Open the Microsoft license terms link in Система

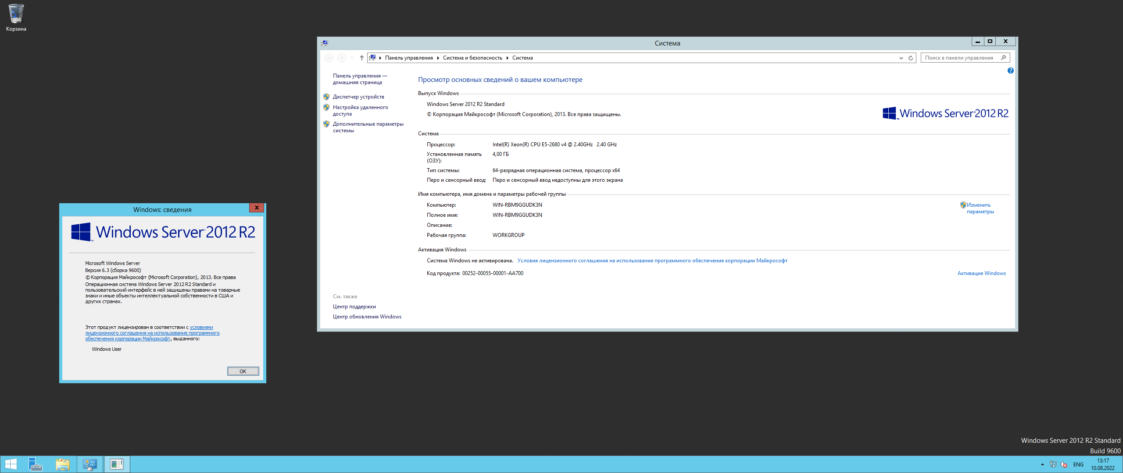point(652,261)
